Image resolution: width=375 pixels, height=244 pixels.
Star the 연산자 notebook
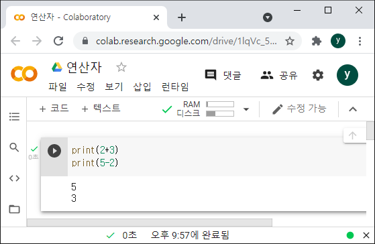coord(121,67)
